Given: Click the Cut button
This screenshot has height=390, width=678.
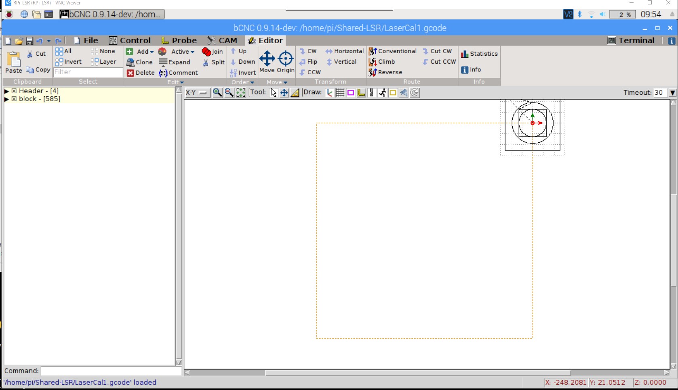Looking at the screenshot, I should (x=36, y=54).
